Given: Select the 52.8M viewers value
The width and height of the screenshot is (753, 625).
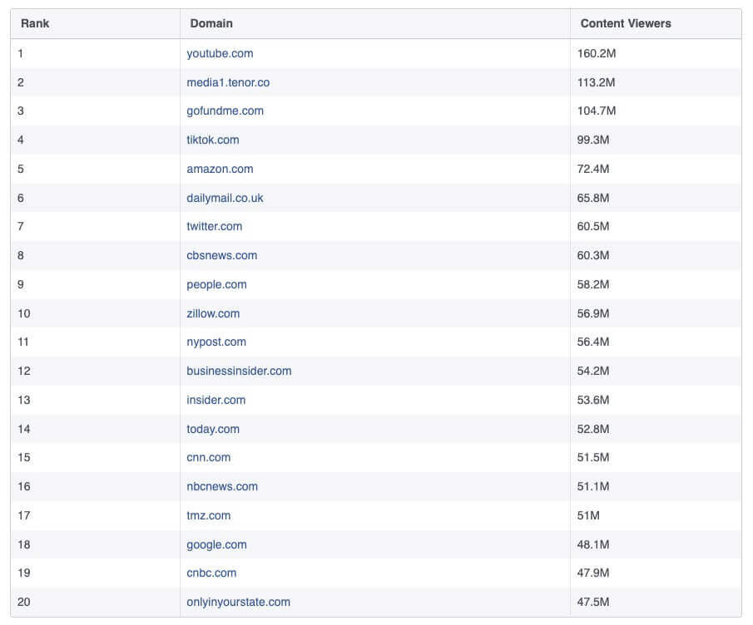Looking at the screenshot, I should point(593,430).
